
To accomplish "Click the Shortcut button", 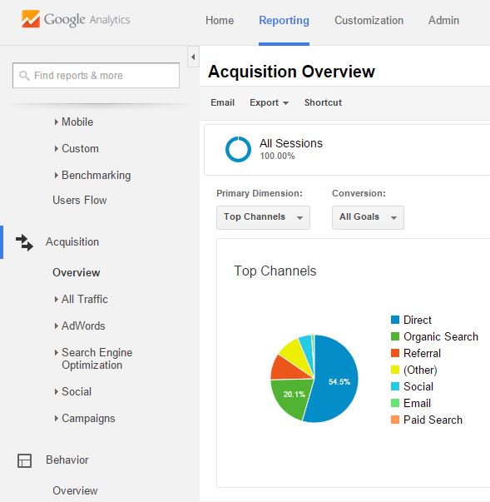I will [323, 102].
